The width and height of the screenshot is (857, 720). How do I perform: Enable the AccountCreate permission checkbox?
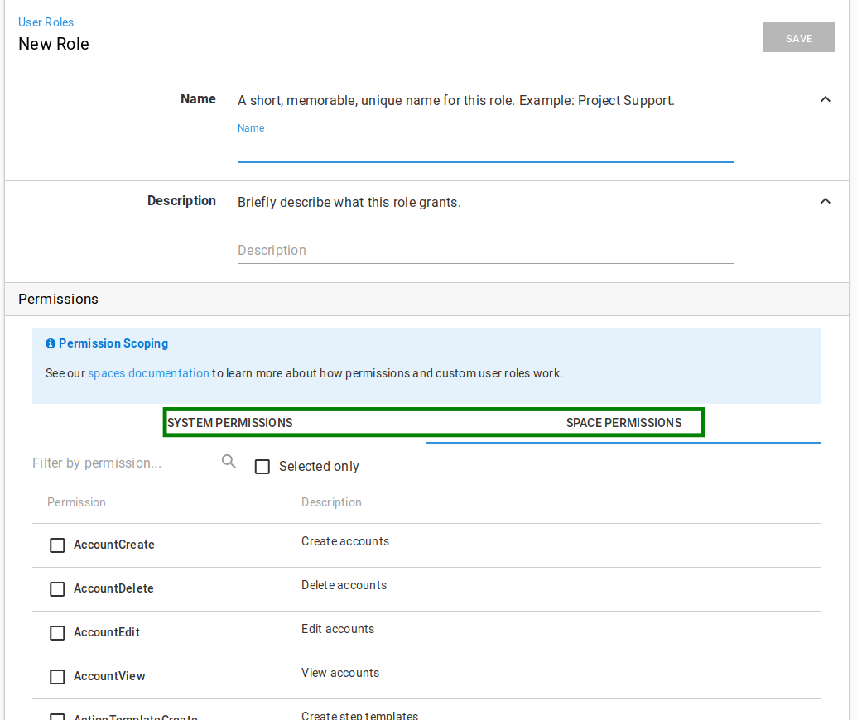[57, 545]
